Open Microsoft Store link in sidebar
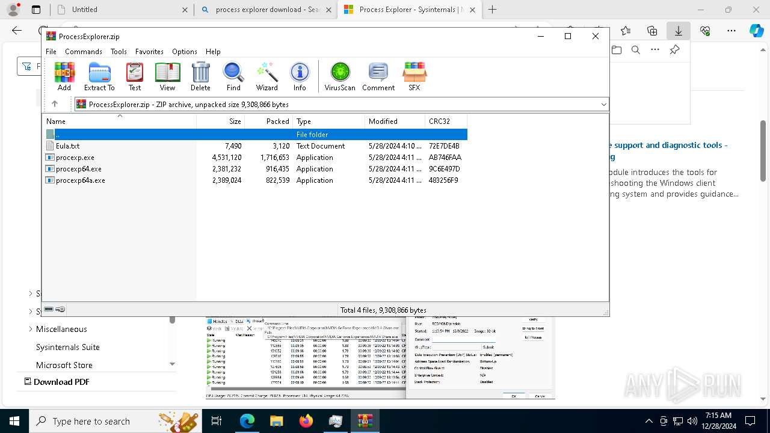The width and height of the screenshot is (770, 433). pos(64,365)
